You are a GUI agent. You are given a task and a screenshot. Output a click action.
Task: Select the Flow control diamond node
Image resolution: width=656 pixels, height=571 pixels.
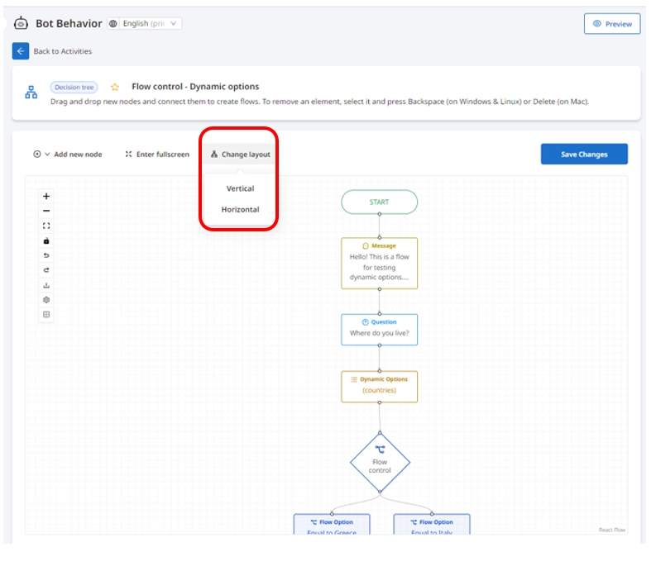[380, 463]
